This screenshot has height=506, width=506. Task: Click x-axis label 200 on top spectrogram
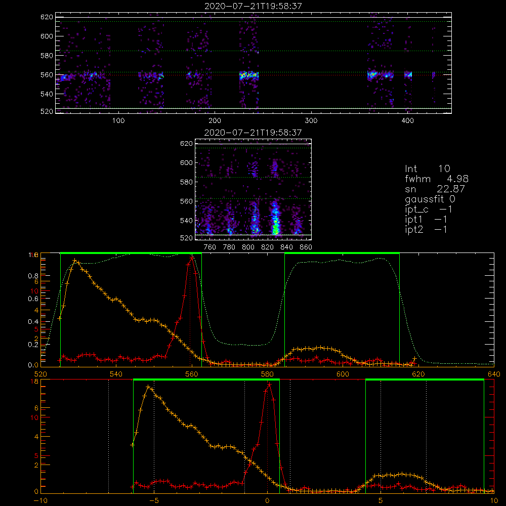pyautogui.click(x=215, y=121)
